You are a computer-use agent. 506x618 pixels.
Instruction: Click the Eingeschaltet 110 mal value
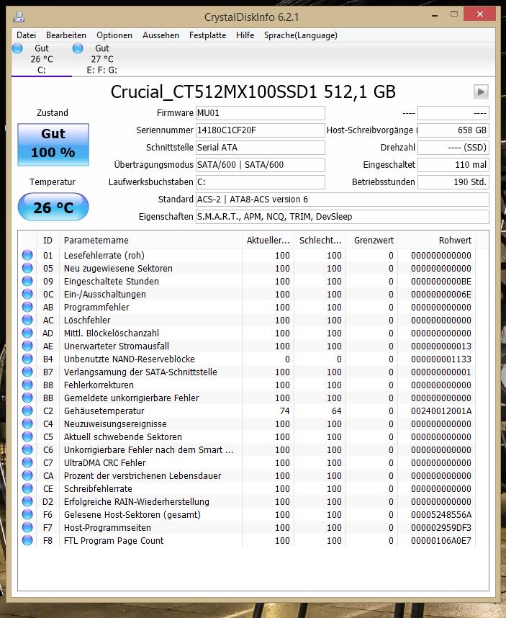coord(453,165)
